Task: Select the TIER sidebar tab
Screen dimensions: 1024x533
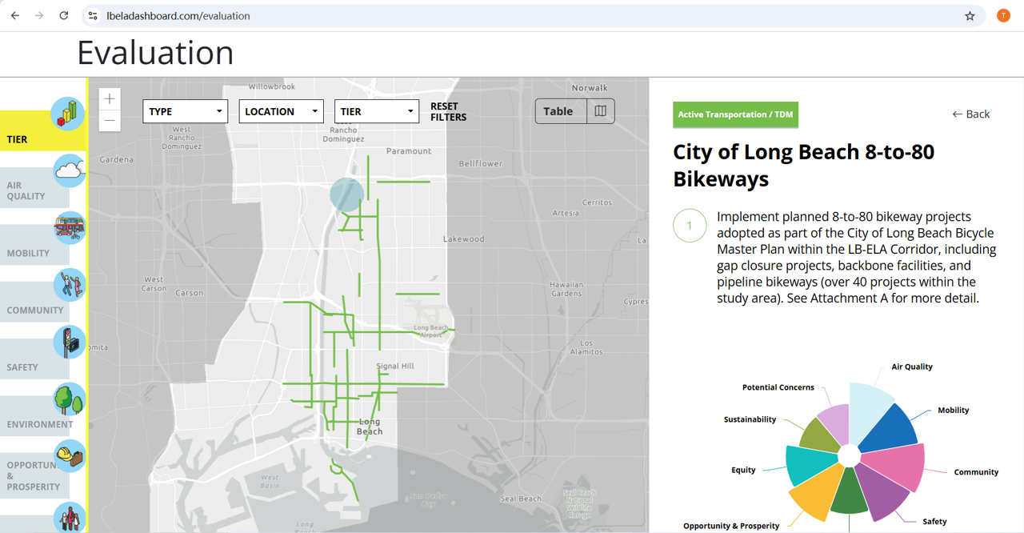Action: coord(42,131)
